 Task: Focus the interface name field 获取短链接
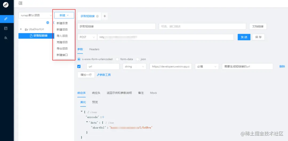(117, 26)
